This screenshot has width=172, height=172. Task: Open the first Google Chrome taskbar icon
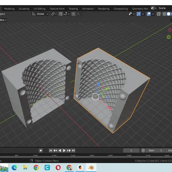pos(36,167)
